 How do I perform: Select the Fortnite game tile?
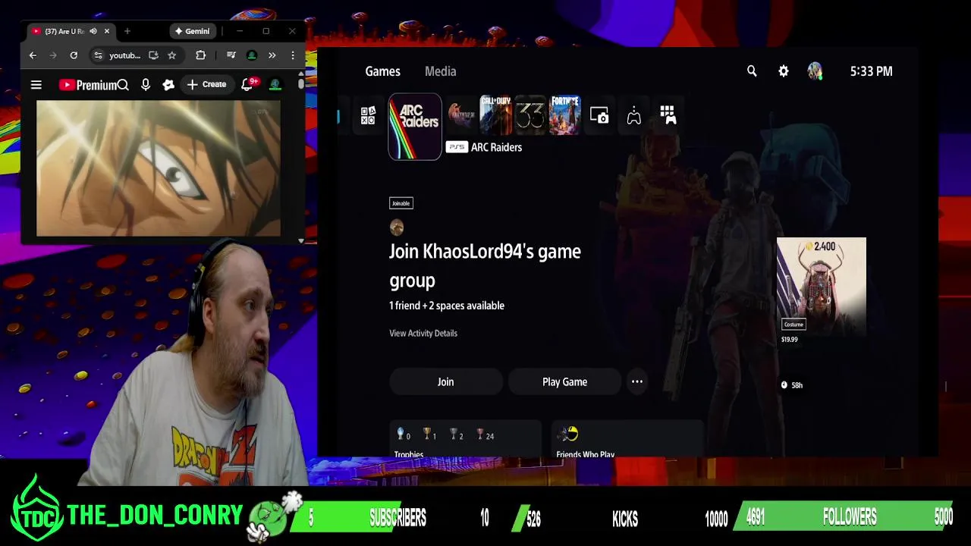pos(565,115)
